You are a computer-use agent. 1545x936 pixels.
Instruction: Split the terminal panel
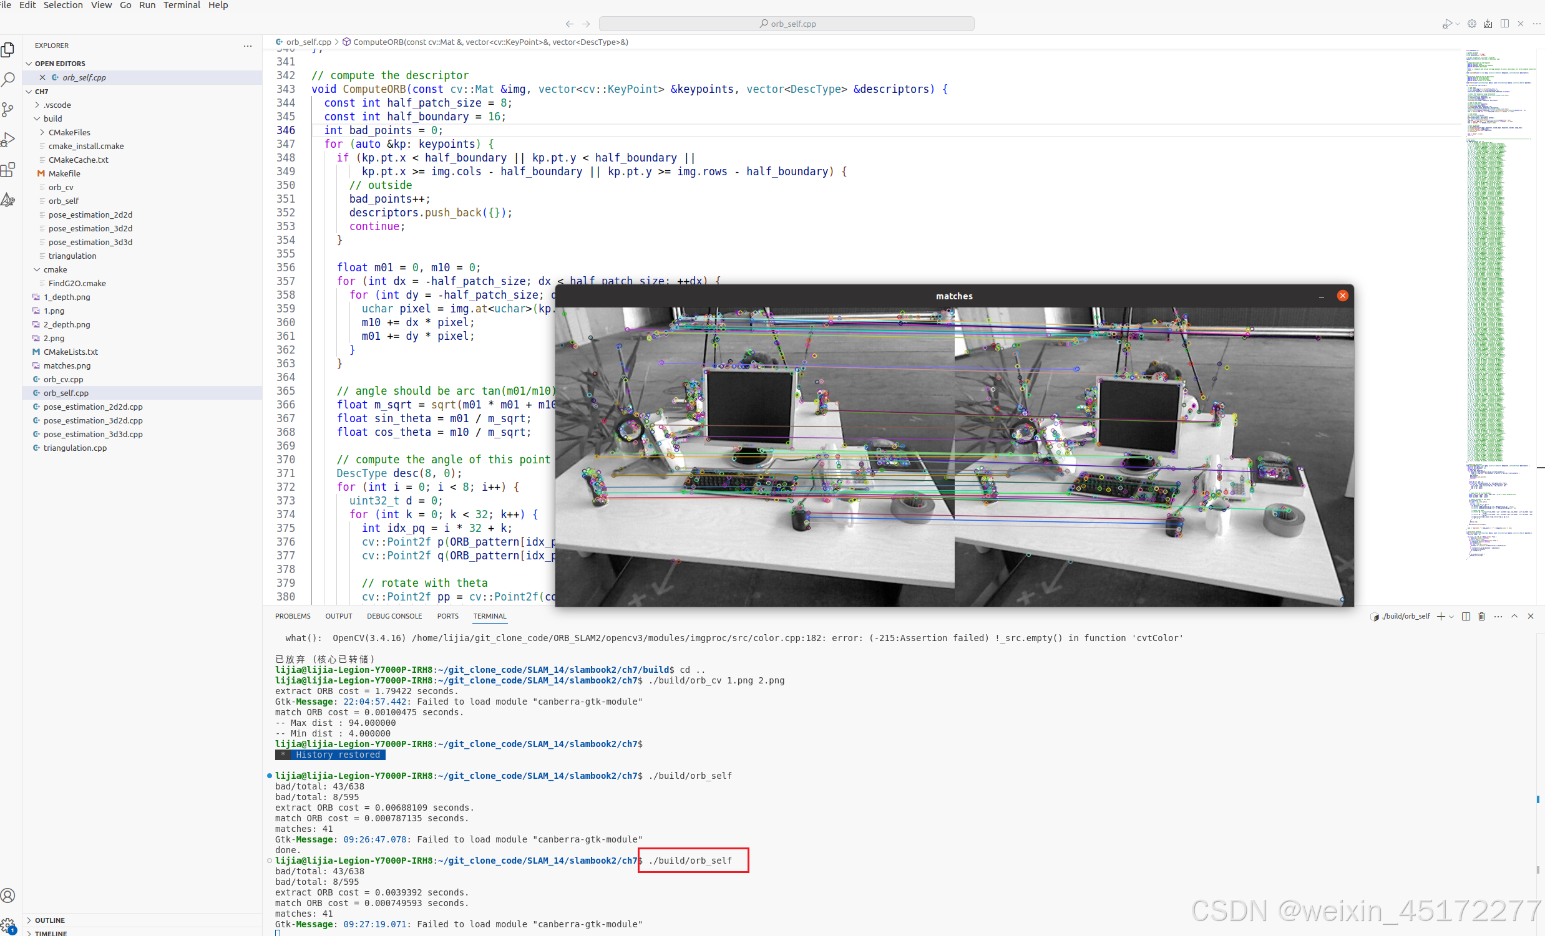point(1465,617)
